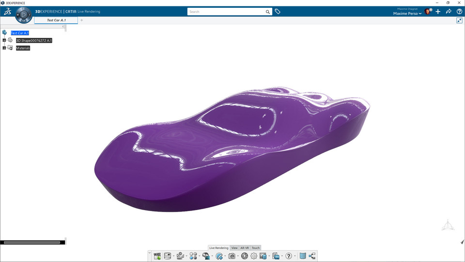Click the ambience environment picture icon
Viewport: 465px width, 262px height.
[x=168, y=256]
